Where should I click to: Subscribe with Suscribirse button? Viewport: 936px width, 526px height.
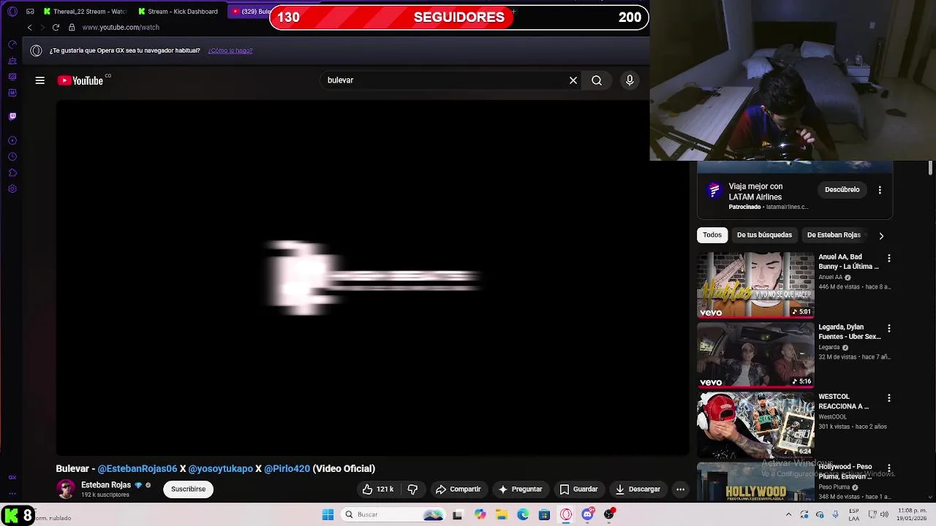click(x=189, y=489)
